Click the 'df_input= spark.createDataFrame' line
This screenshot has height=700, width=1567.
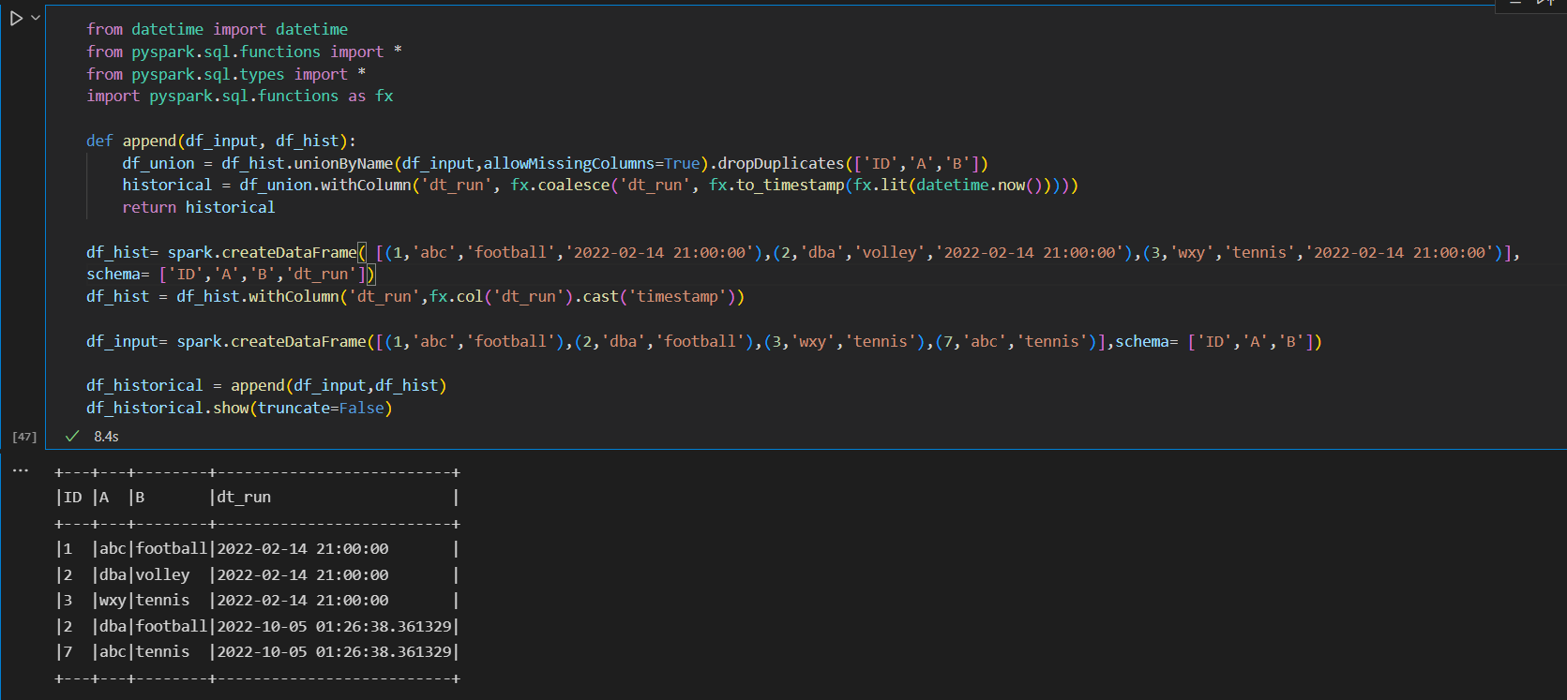point(704,341)
